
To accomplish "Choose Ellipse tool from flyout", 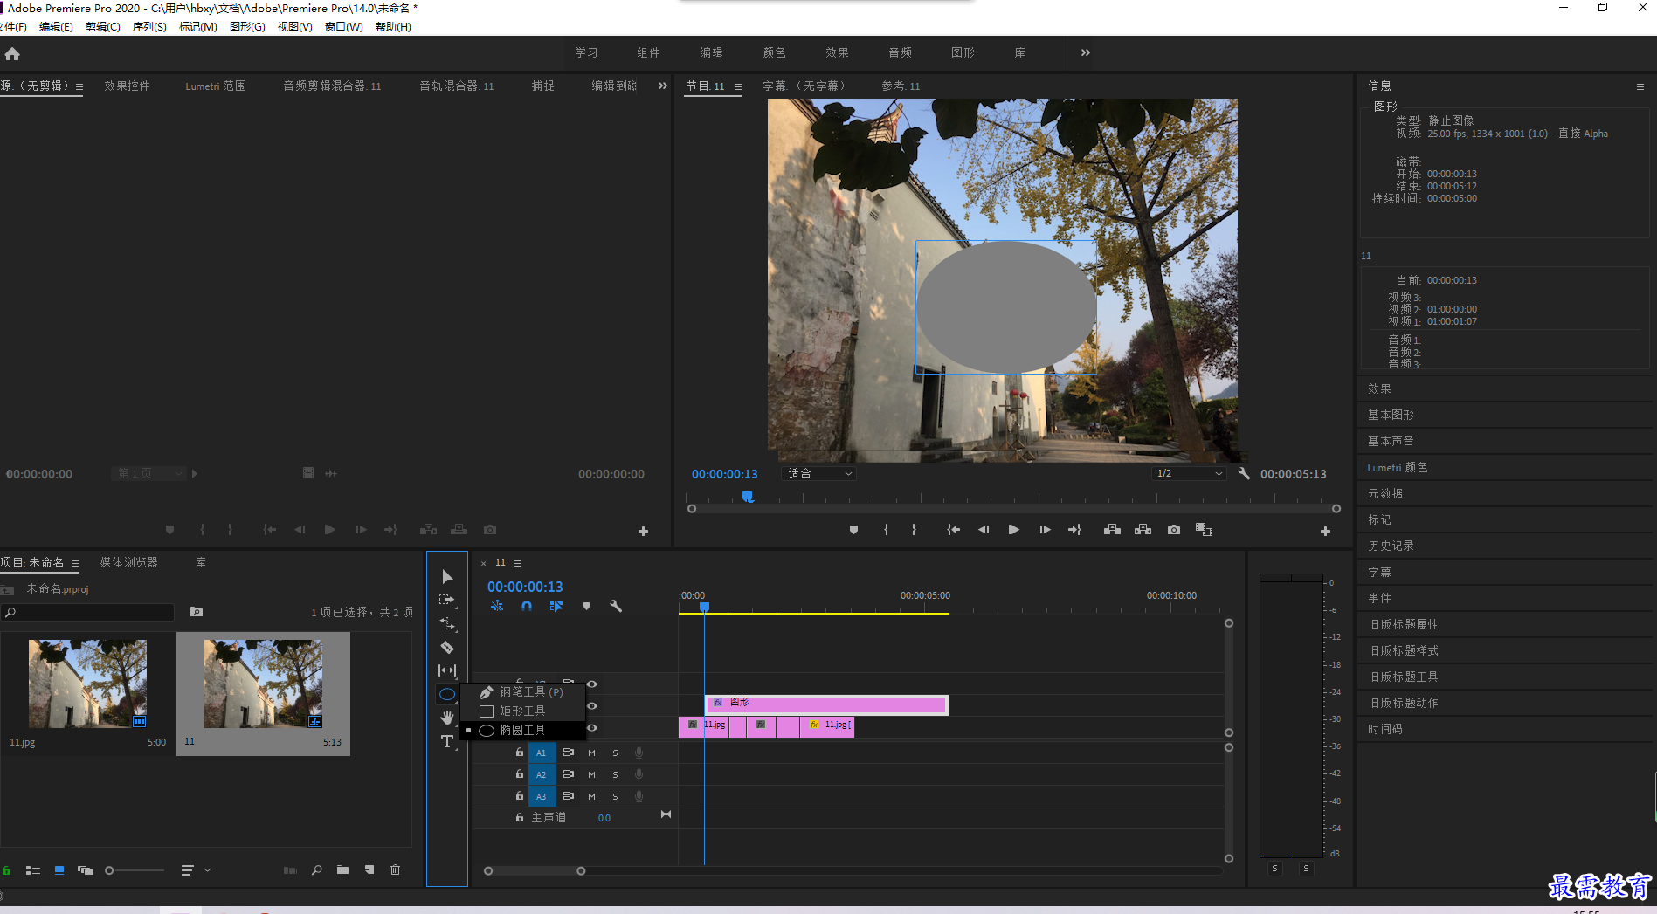I will 522,730.
